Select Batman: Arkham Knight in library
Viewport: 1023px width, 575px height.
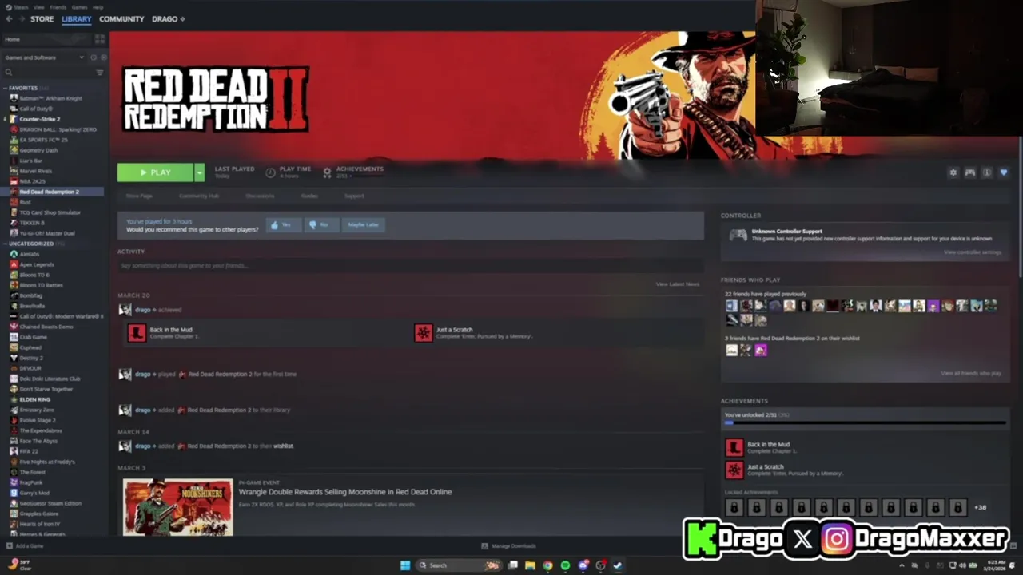[x=51, y=98]
